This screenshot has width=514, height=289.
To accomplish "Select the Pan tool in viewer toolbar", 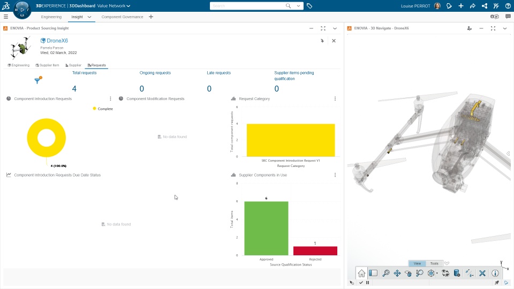I will (x=397, y=273).
